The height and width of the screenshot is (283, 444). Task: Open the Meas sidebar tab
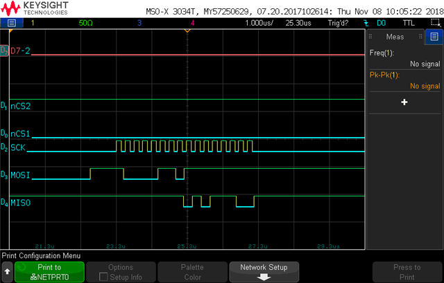click(x=395, y=37)
